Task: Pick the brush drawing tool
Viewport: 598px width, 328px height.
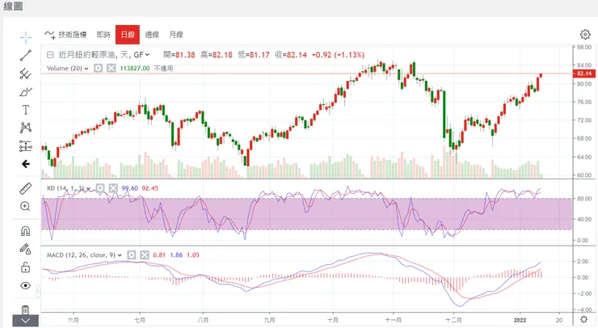Action: pyautogui.click(x=25, y=91)
